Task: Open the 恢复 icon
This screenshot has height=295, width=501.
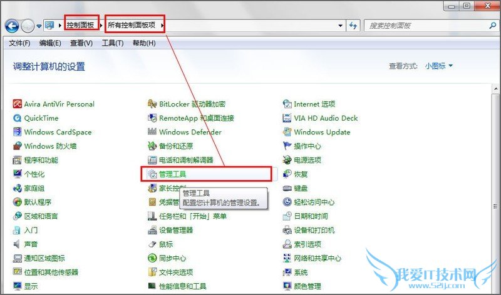Action: [x=287, y=174]
